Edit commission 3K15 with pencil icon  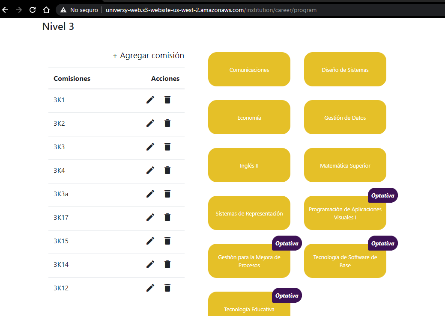click(150, 241)
